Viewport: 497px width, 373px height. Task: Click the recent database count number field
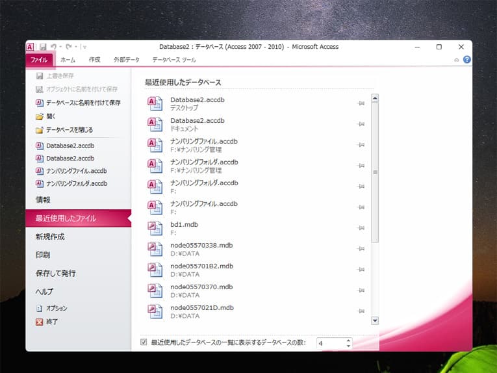point(329,342)
